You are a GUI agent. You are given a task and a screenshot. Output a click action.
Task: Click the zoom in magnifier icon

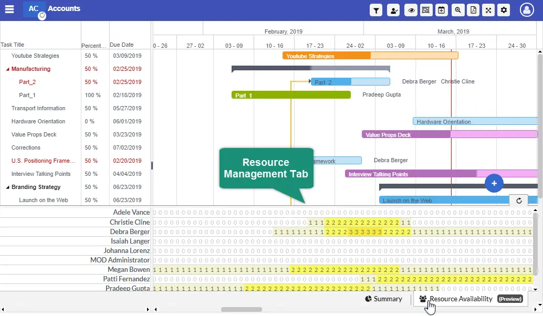458,10
